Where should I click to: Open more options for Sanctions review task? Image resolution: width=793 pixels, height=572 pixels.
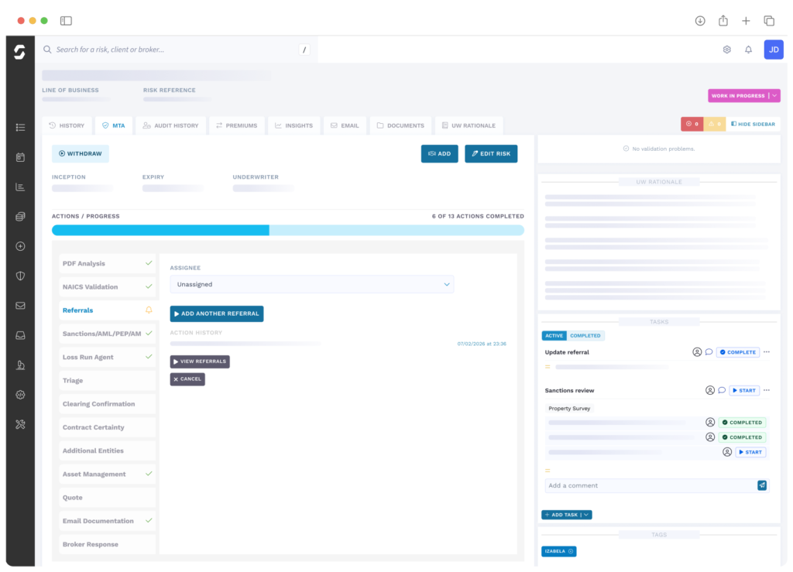pos(767,390)
